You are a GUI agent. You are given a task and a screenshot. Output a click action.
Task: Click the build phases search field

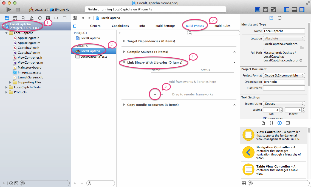tap(213, 33)
